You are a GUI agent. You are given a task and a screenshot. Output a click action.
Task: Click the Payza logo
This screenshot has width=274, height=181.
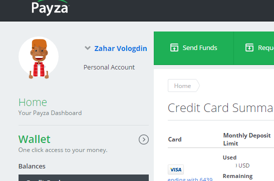tap(50, 7)
